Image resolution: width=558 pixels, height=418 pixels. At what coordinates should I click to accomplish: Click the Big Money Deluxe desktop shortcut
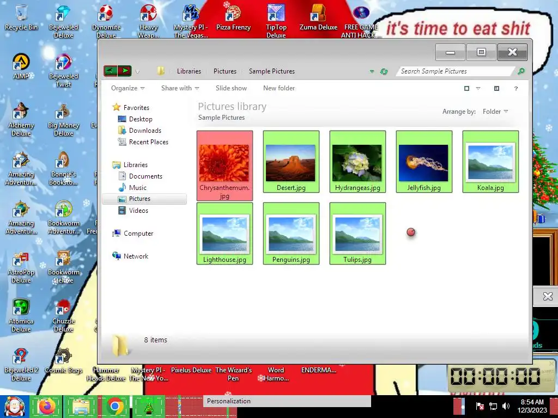point(63,119)
